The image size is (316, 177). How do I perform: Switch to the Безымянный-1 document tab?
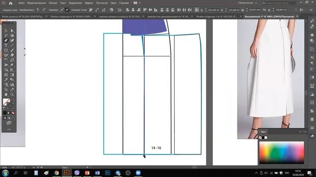(x=269, y=17)
